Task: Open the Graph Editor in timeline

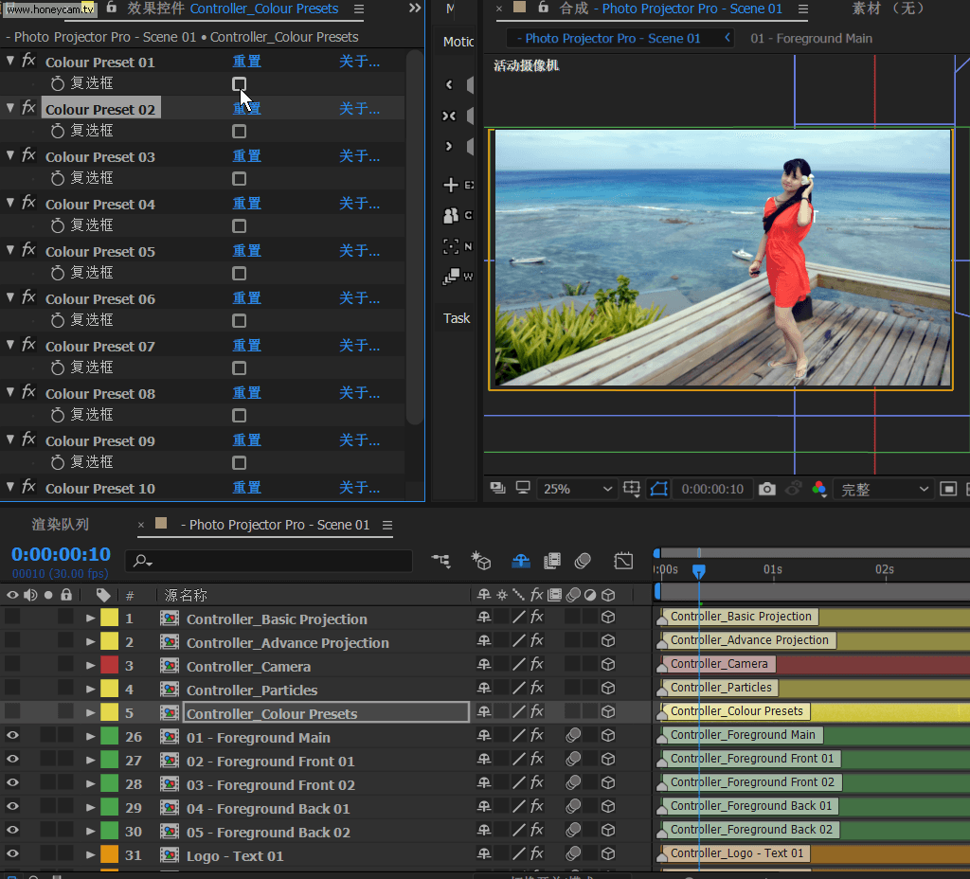Action: point(623,562)
